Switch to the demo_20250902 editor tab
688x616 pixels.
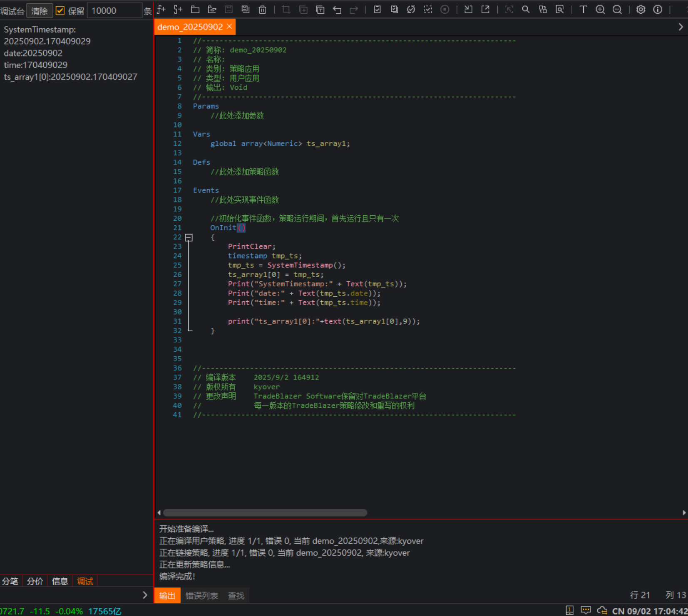pos(190,27)
